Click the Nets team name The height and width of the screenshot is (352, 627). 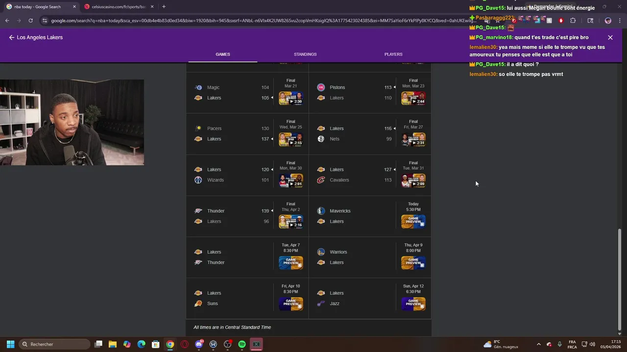coord(335,139)
